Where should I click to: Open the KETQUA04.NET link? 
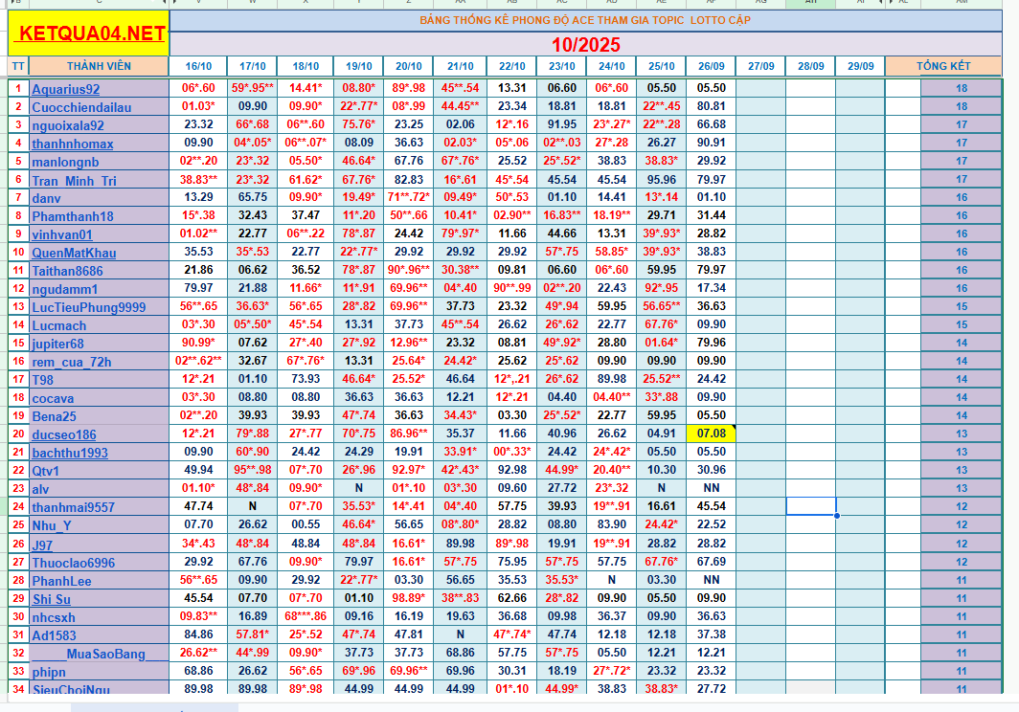[88, 34]
